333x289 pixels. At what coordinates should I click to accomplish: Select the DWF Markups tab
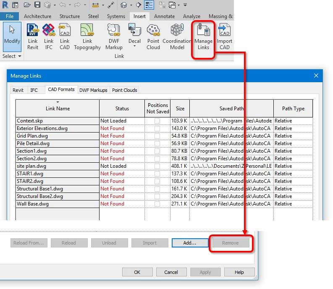[93, 90]
